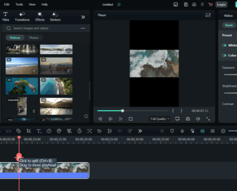Step back one frame in player
The image size is (237, 191).
[x=100, y=119]
